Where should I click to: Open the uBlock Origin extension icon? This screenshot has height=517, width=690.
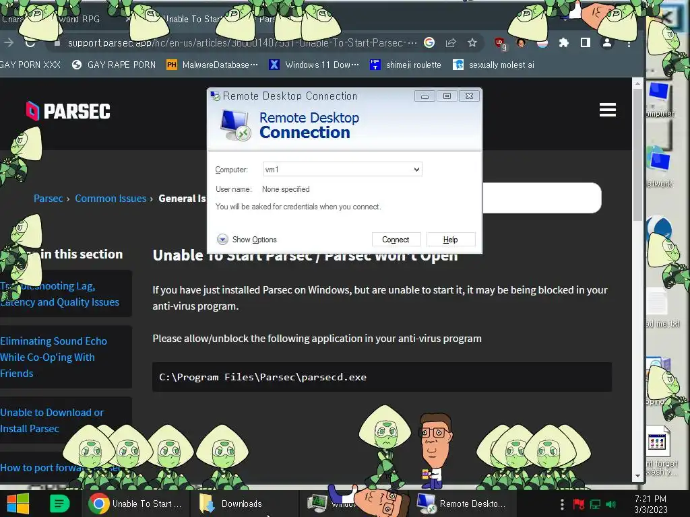pyautogui.click(x=500, y=44)
